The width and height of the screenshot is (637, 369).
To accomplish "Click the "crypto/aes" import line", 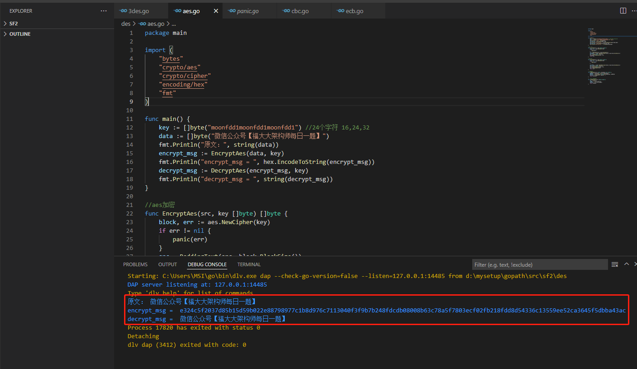I will point(180,67).
